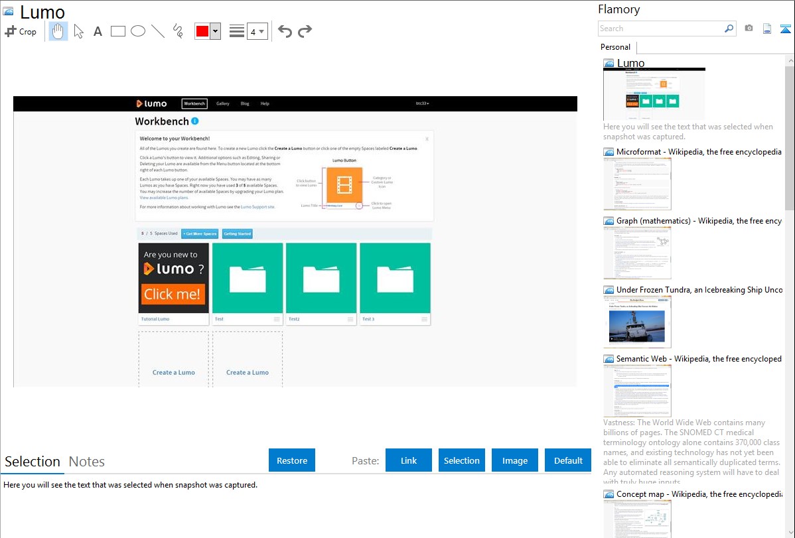Click the orange Lumo Button film icon

click(344, 185)
